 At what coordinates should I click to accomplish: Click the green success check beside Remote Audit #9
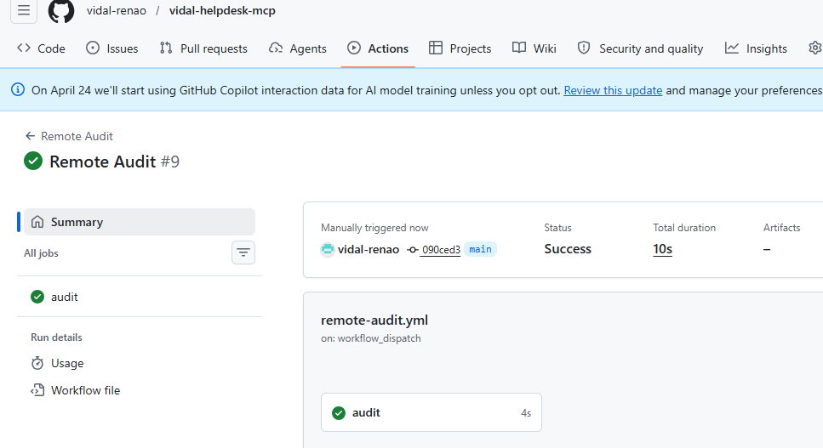[x=33, y=161]
